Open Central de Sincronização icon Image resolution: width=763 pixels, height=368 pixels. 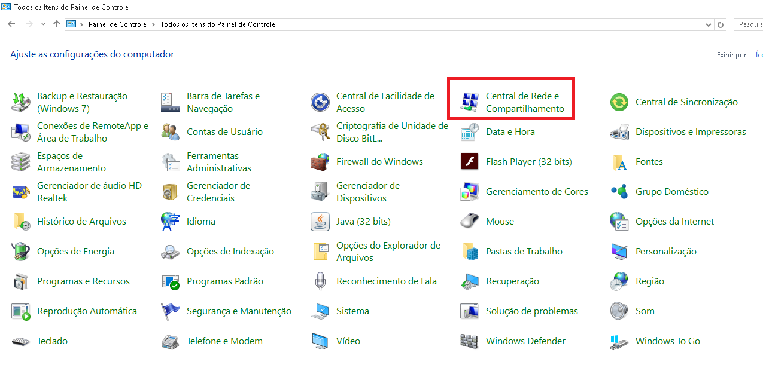point(619,102)
